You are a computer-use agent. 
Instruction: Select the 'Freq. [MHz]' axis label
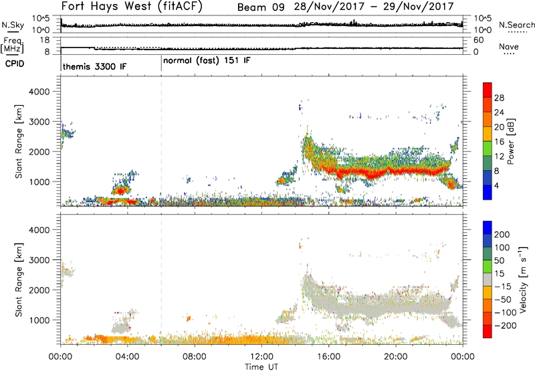[12, 46]
